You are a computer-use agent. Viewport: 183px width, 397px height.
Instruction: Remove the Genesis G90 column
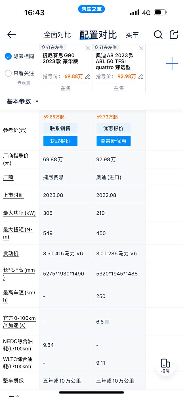point(88,48)
